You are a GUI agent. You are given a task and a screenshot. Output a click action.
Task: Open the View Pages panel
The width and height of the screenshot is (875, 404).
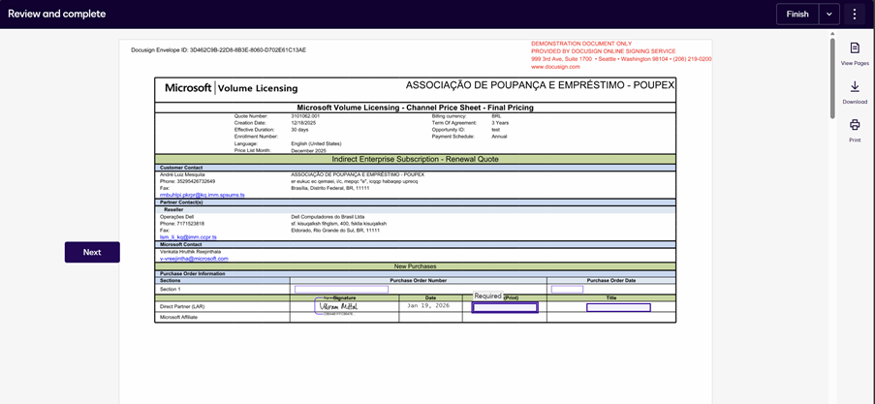tap(855, 54)
